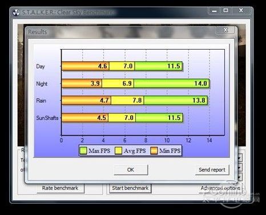Open the top dropdown arrow behind dialog
This screenshot has width=266, height=215.
click(240, 157)
